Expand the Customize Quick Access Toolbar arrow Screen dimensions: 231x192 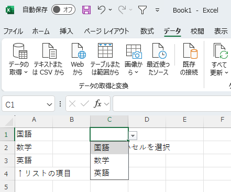[x=157, y=10]
